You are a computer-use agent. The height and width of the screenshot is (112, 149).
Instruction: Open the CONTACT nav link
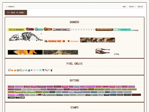[x=131, y=7]
